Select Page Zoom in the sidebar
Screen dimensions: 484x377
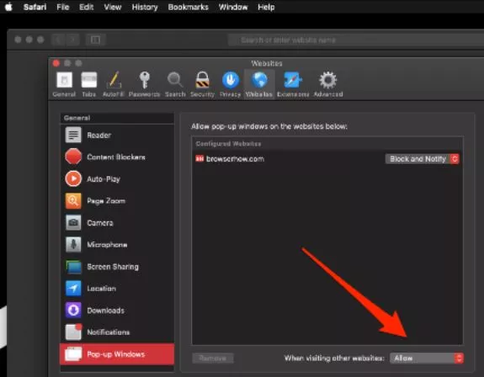pos(117,201)
